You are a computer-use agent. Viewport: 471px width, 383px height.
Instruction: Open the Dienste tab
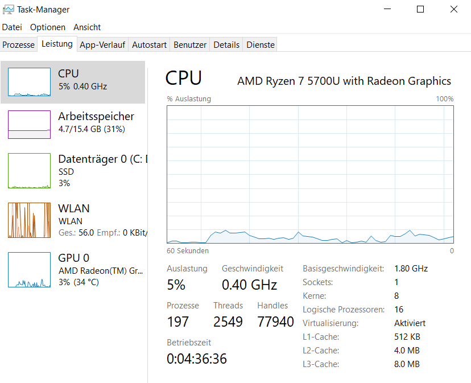click(x=261, y=45)
